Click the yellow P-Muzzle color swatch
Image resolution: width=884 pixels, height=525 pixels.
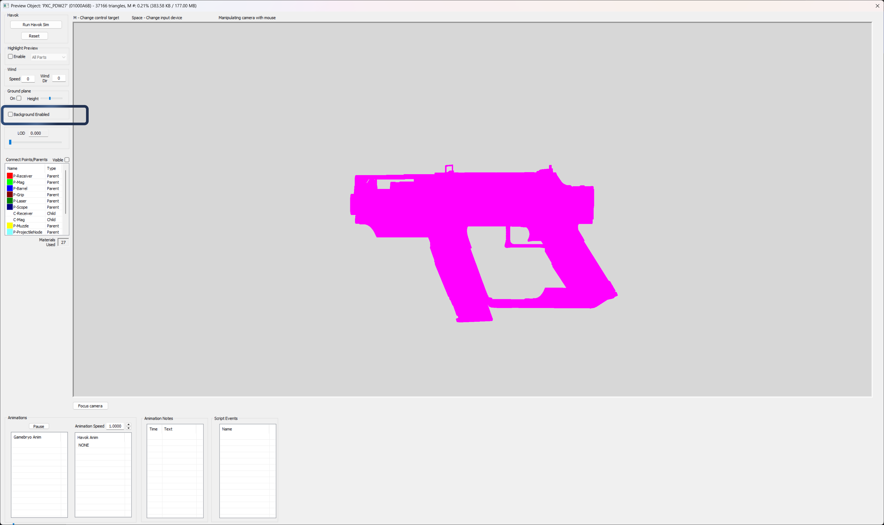(x=10, y=226)
